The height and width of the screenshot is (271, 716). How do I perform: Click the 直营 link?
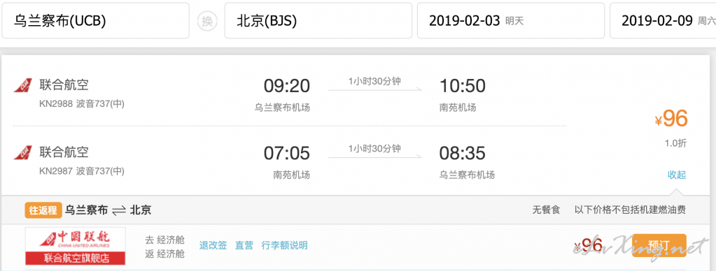[x=244, y=245]
